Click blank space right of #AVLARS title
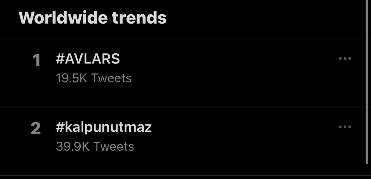The width and height of the screenshot is (371, 179). tap(224, 59)
